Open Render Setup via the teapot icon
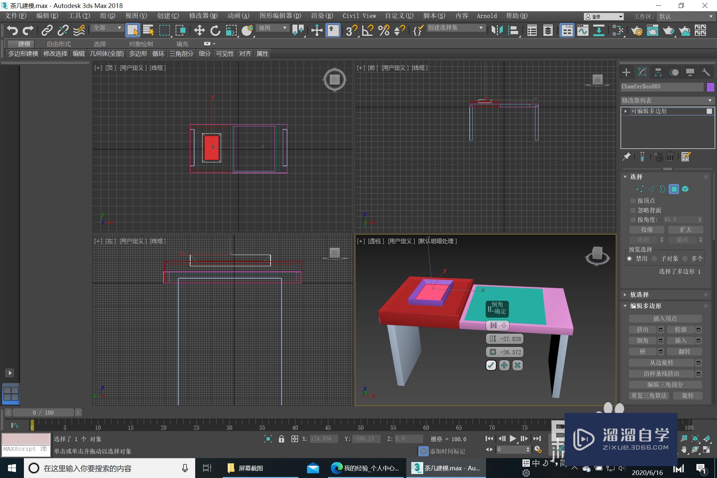717x478 pixels. pyautogui.click(x=637, y=31)
